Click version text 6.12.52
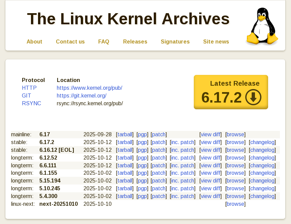The height and width of the screenshot is (224, 291). (48, 158)
